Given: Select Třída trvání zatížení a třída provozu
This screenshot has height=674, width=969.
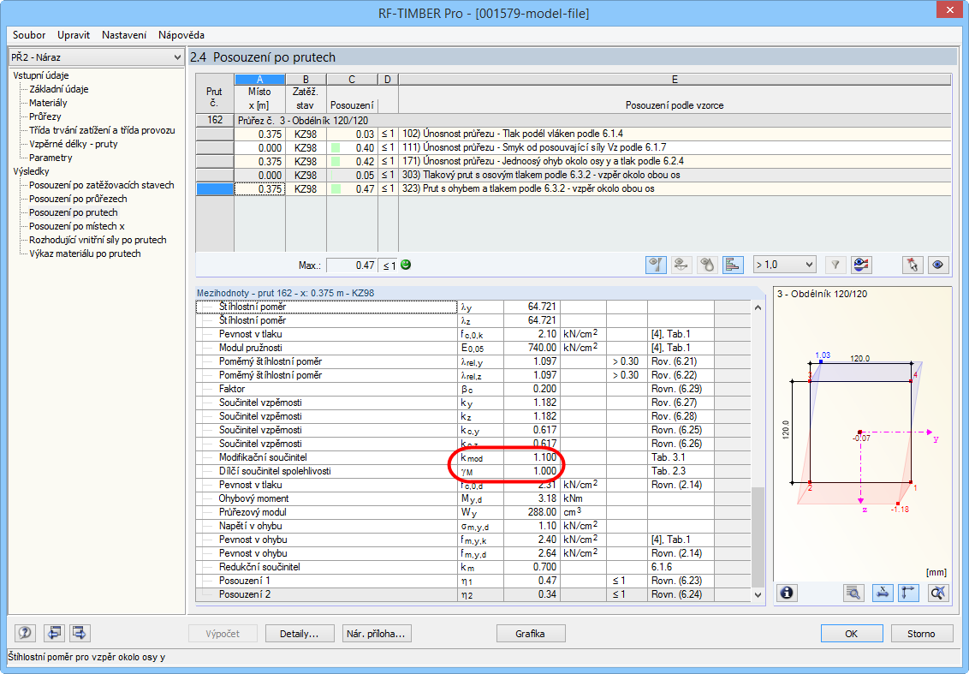Looking at the screenshot, I should point(102,130).
